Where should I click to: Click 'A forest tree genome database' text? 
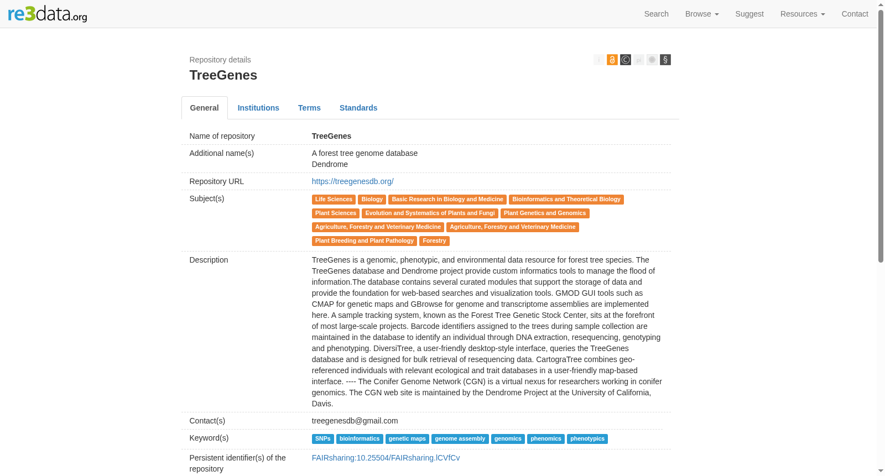[365, 153]
